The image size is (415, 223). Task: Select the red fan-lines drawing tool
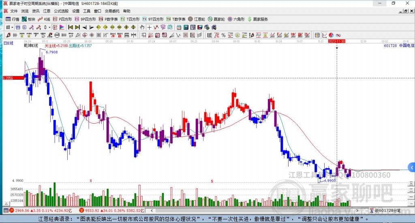150,35
